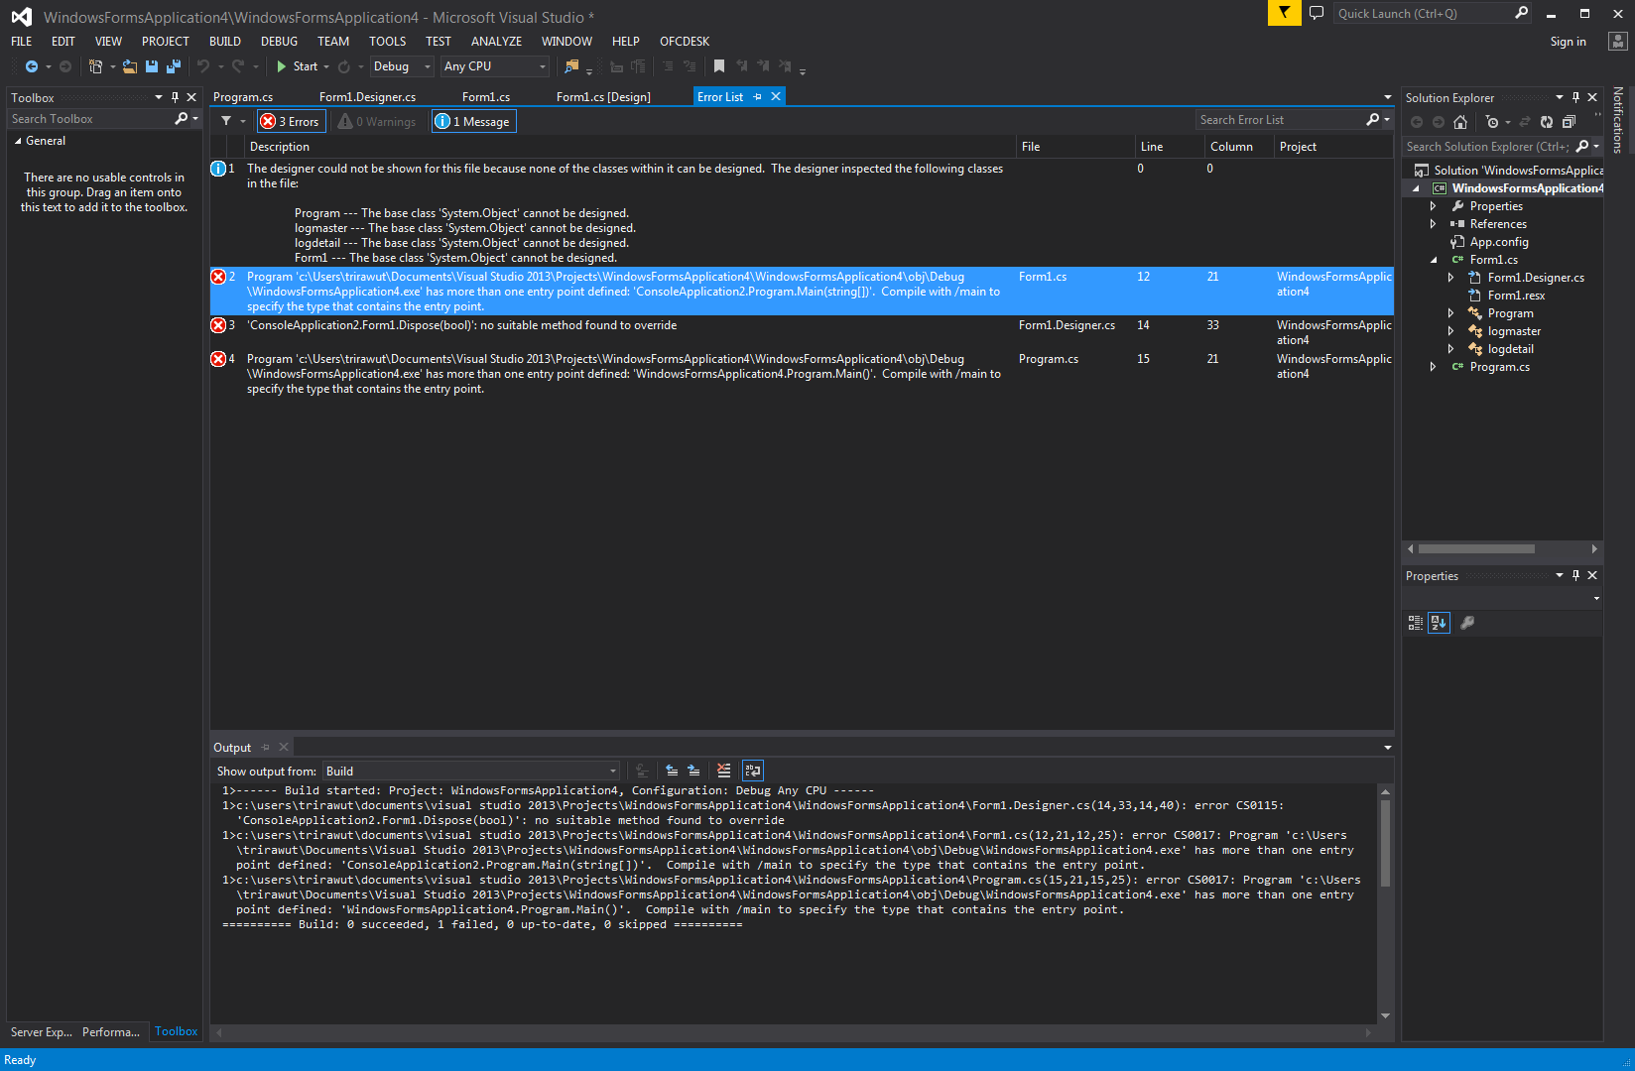
Task: Click the yellow notifications flag icon
Action: pyautogui.click(x=1284, y=13)
